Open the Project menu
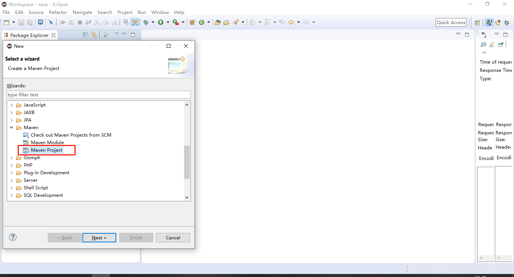The height and width of the screenshot is (277, 514). [125, 12]
